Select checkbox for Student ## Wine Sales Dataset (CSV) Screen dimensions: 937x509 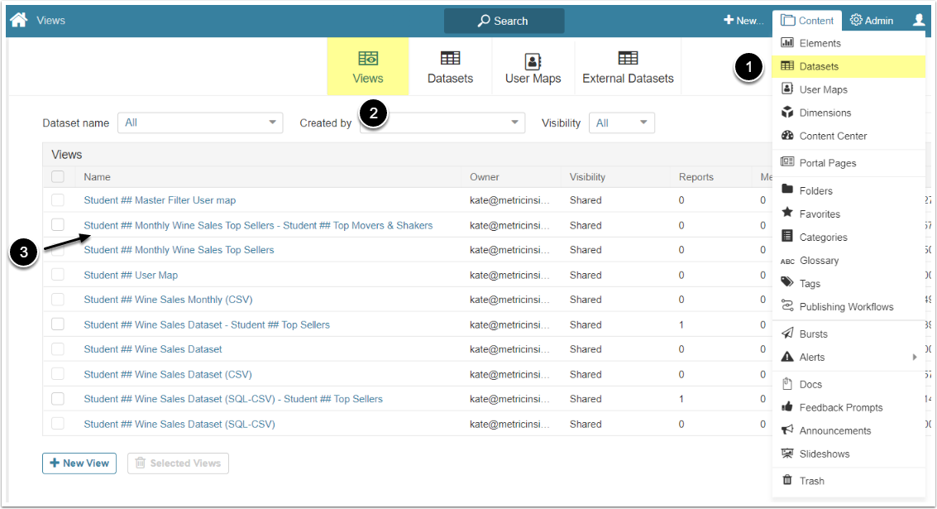point(58,374)
